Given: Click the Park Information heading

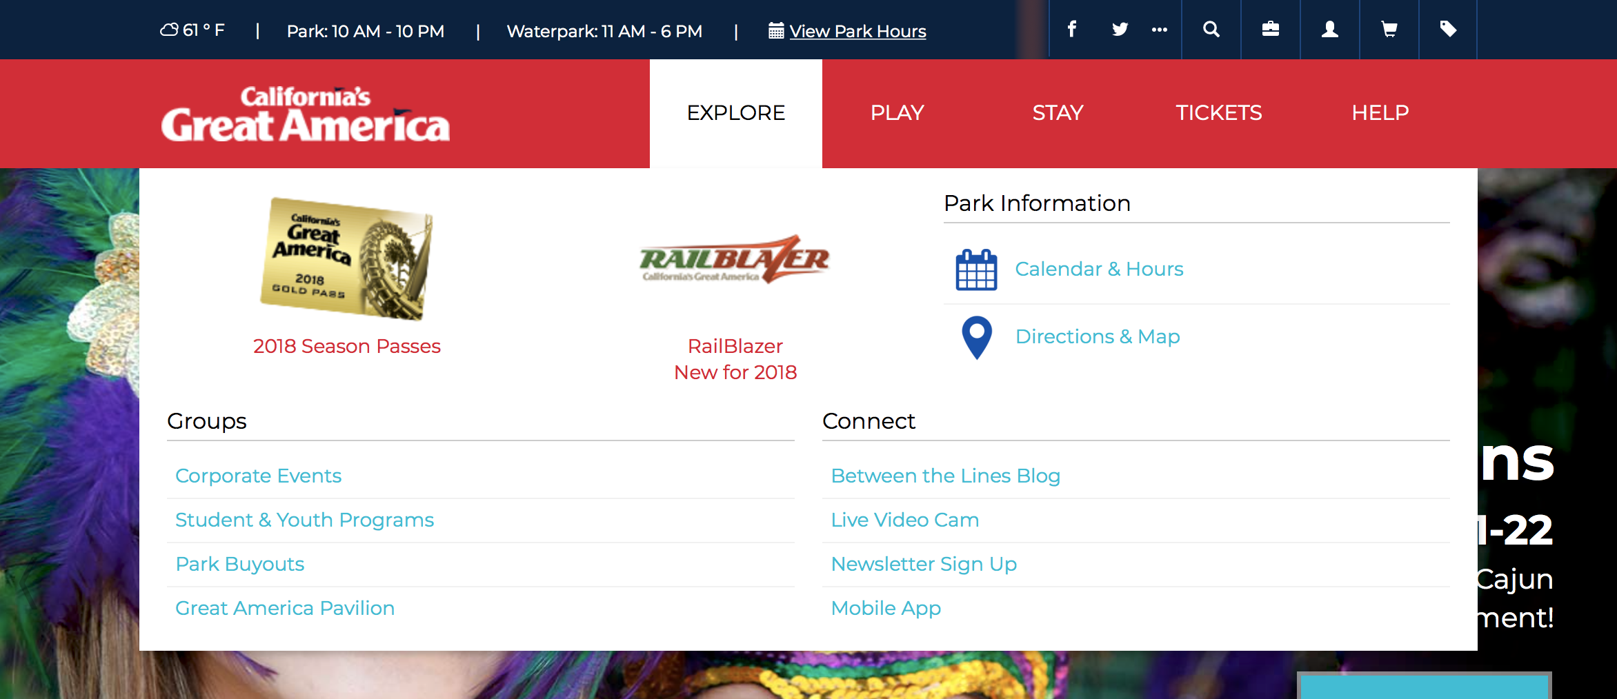Looking at the screenshot, I should pyautogui.click(x=1037, y=203).
